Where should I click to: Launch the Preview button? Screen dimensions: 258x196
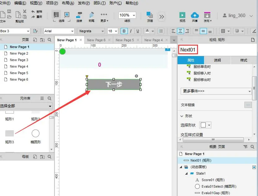click(x=182, y=17)
